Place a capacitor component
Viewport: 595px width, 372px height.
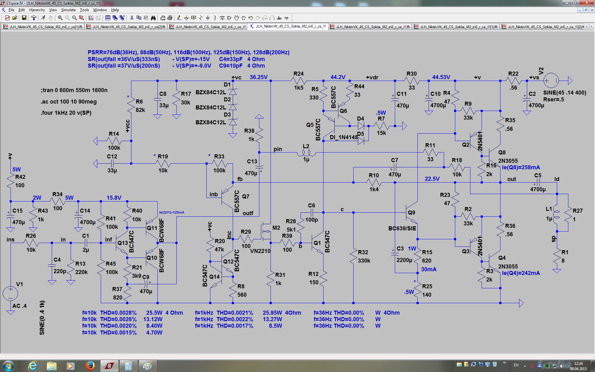[x=208, y=18]
